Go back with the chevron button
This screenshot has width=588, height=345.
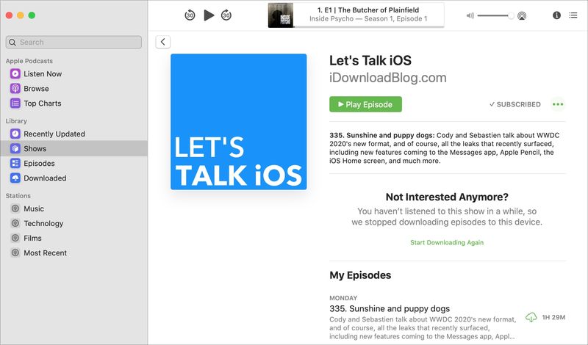tap(162, 42)
